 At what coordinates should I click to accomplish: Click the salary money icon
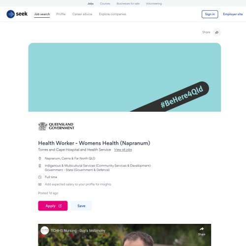coord(40,184)
